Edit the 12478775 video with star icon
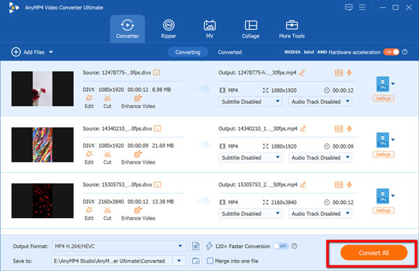Viewport: 419px width, 271px height. tap(89, 102)
